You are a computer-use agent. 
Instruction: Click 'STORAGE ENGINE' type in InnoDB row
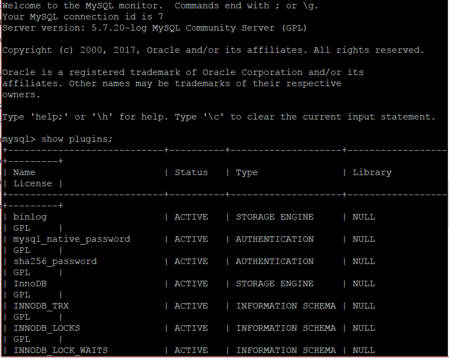[275, 284]
